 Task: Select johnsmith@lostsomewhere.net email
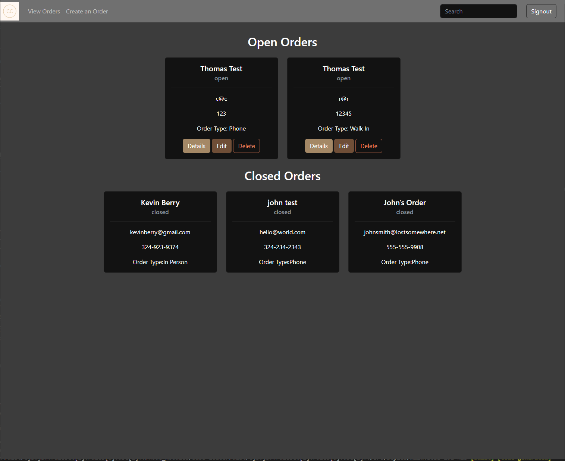pos(405,232)
